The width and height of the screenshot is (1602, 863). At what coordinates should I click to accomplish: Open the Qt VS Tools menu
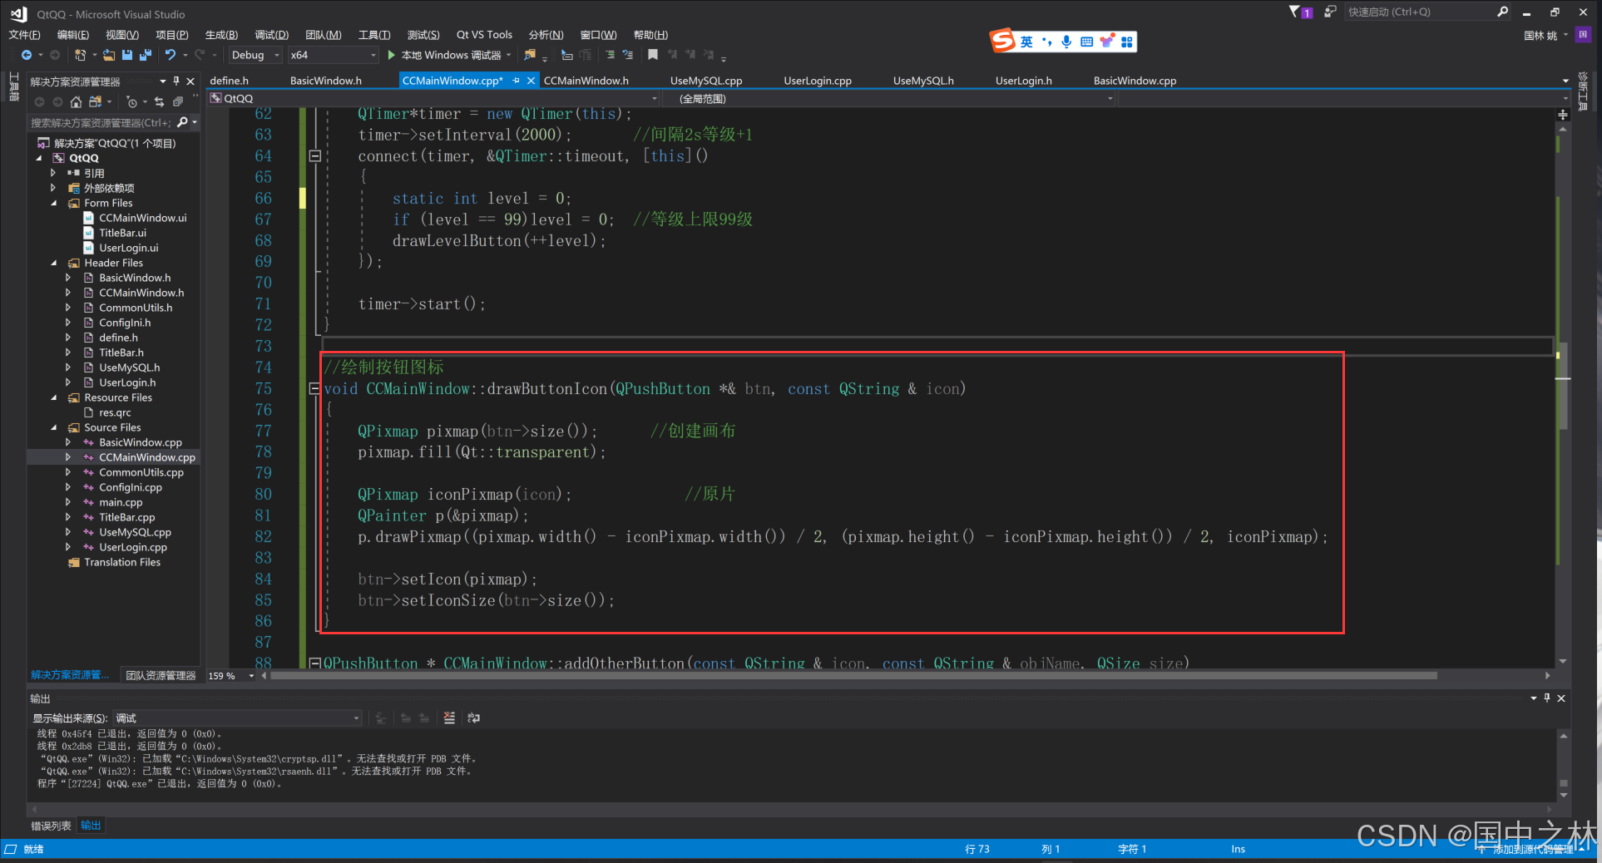point(484,35)
